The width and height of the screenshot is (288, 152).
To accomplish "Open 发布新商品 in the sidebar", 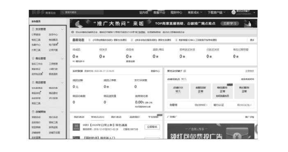I will (37, 88).
